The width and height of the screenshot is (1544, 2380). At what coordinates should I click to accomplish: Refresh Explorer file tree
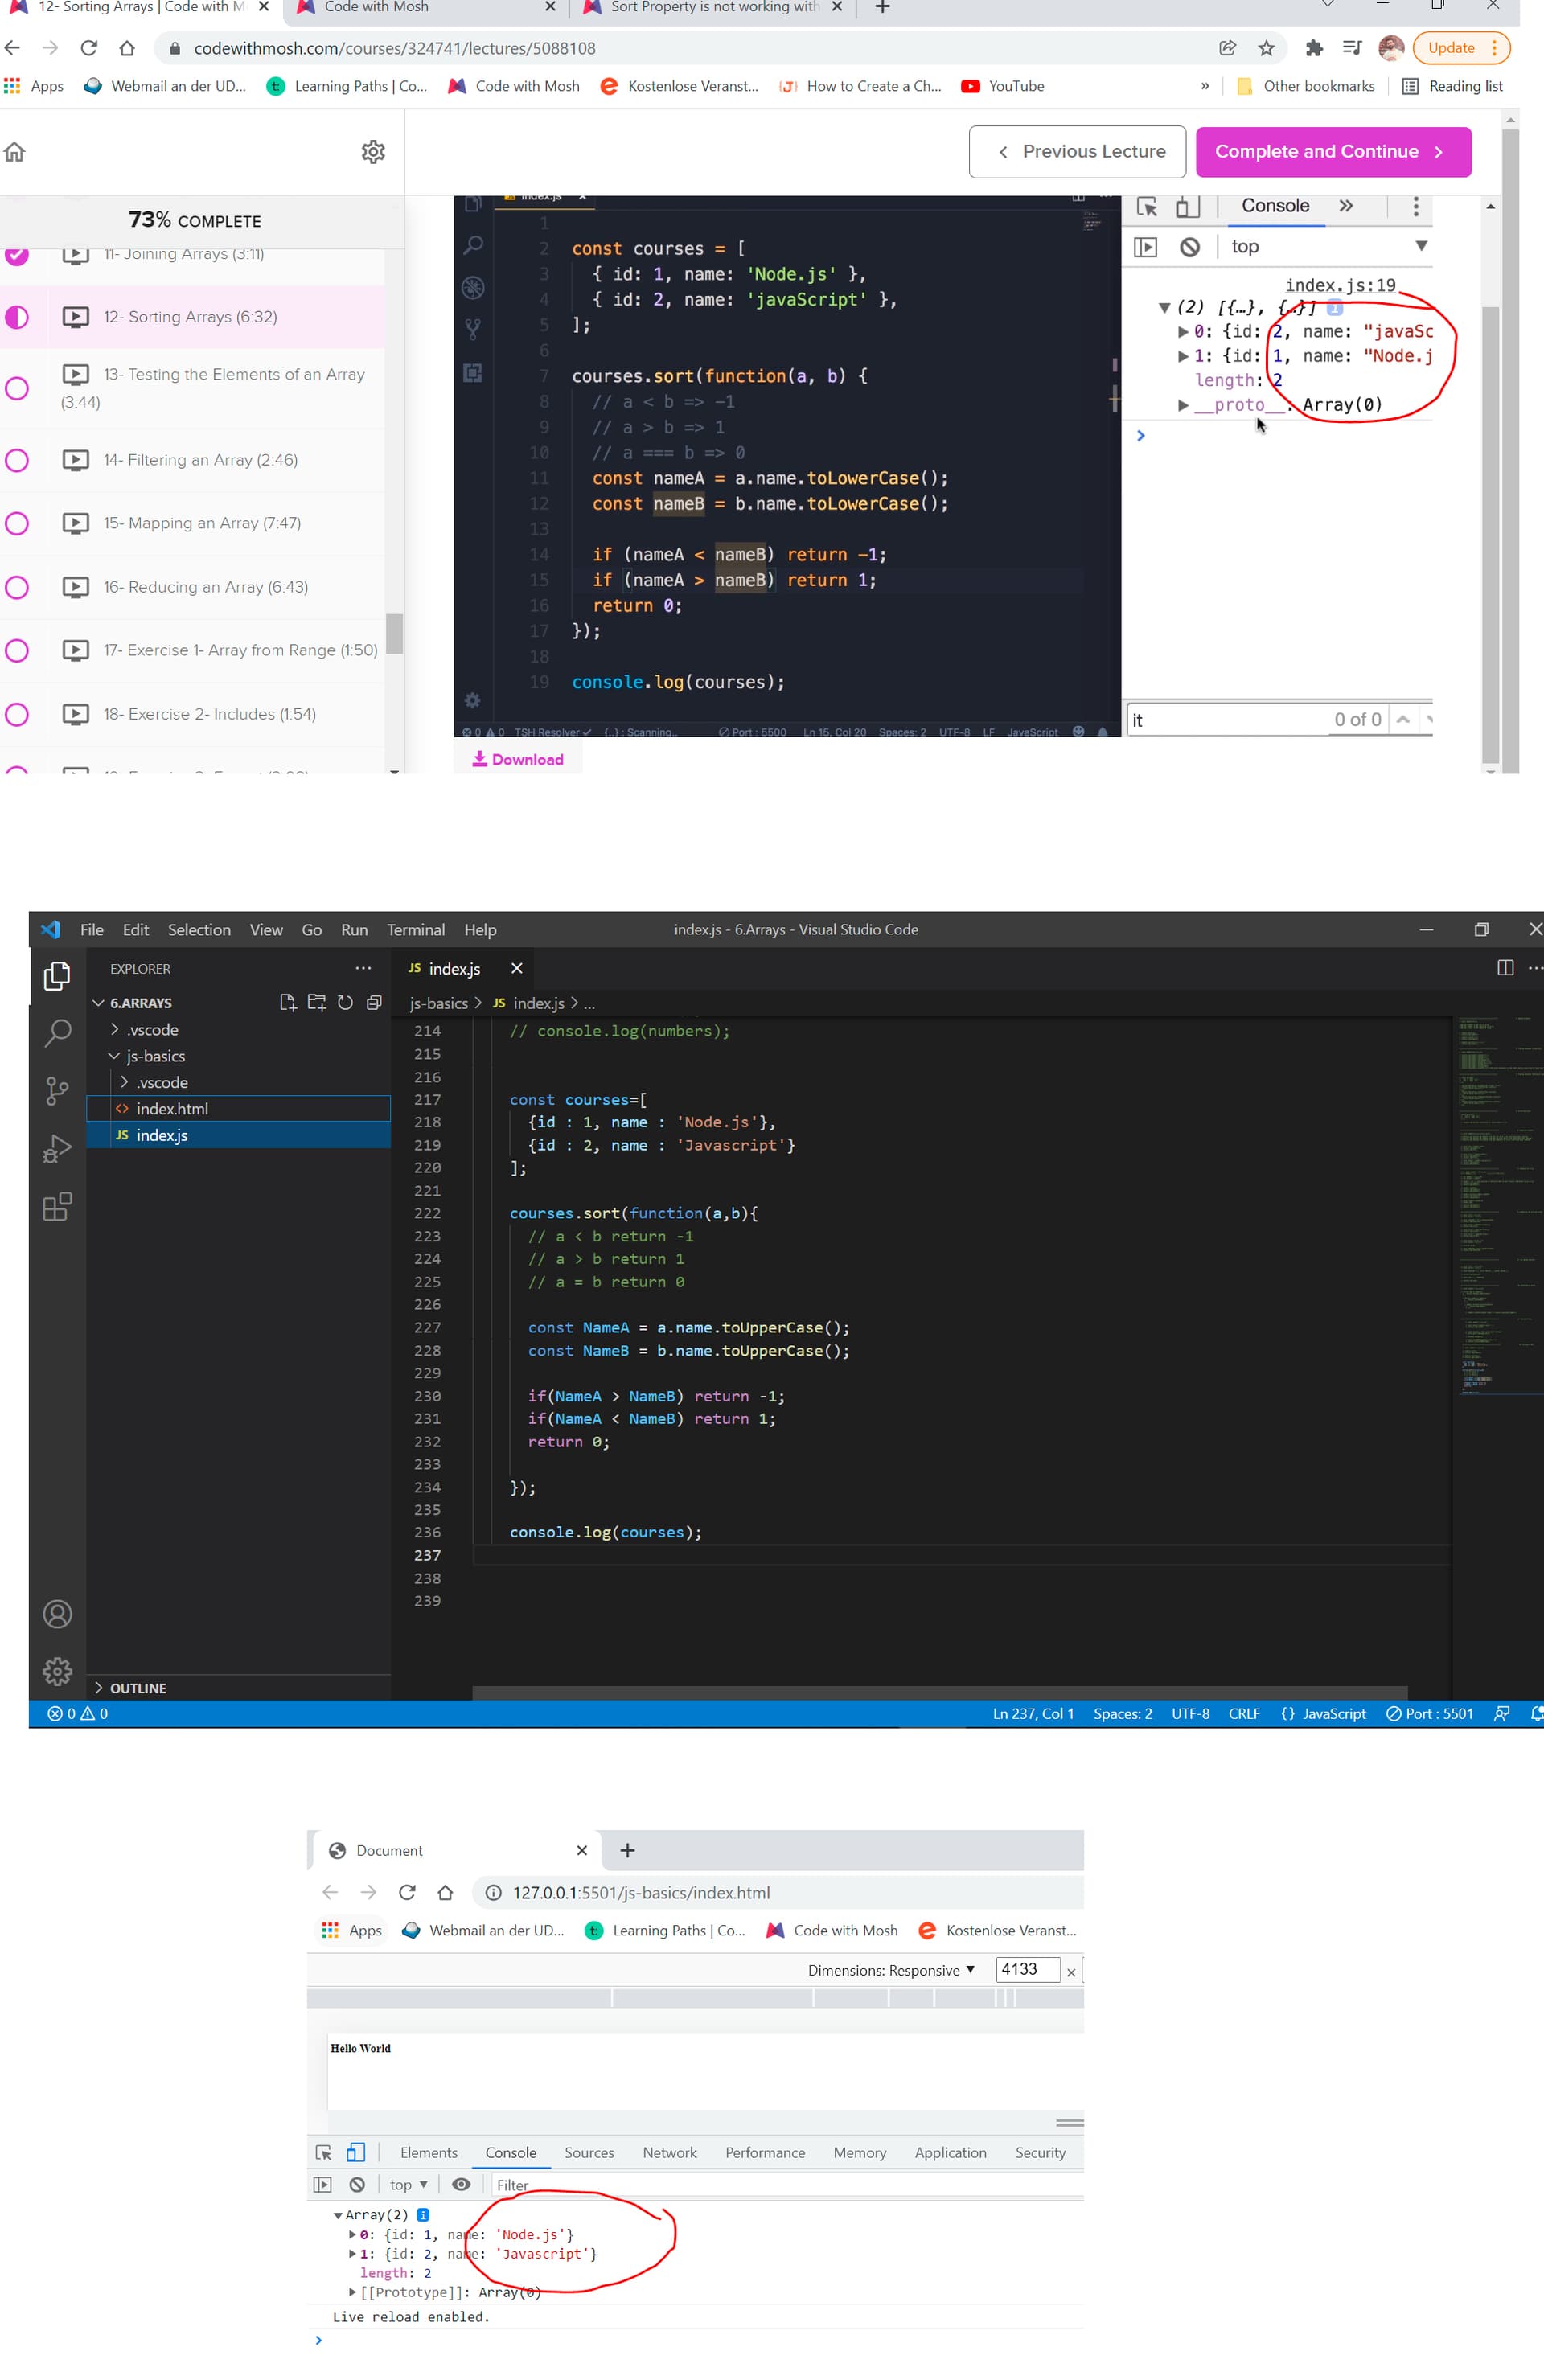point(345,1002)
